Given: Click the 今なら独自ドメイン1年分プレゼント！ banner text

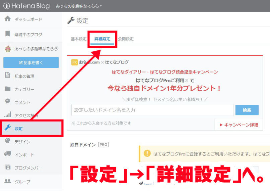Looking at the screenshot, I should [164, 88].
